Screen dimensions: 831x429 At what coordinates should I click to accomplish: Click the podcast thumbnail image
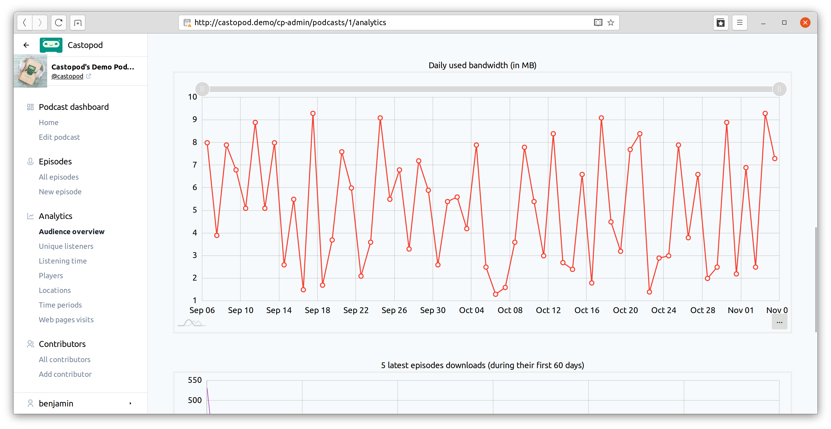point(31,71)
